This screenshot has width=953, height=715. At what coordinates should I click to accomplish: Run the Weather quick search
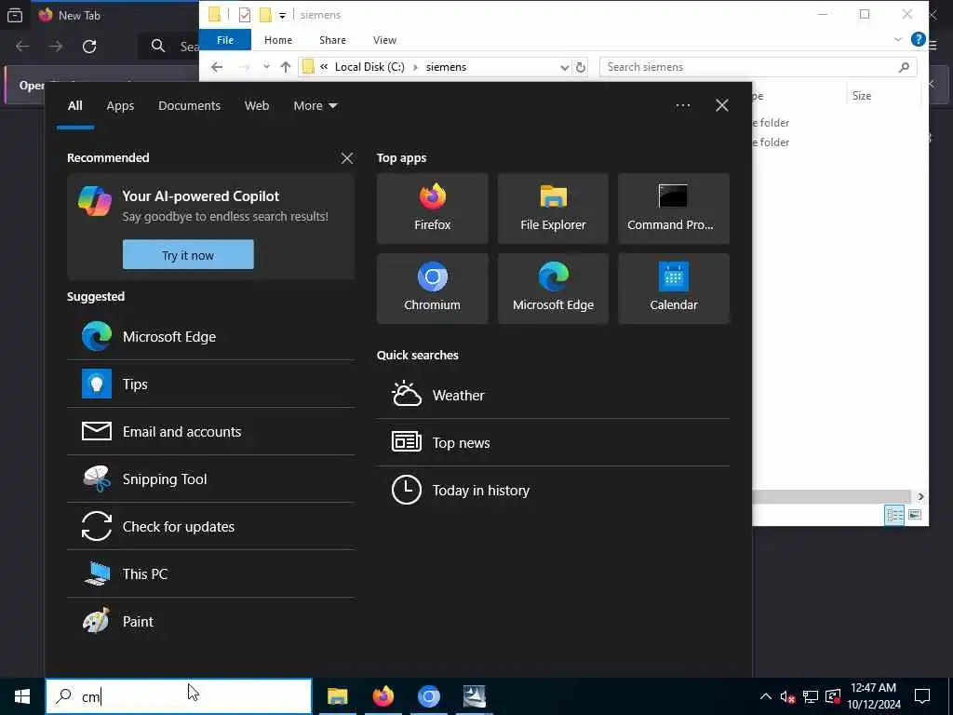coord(553,395)
